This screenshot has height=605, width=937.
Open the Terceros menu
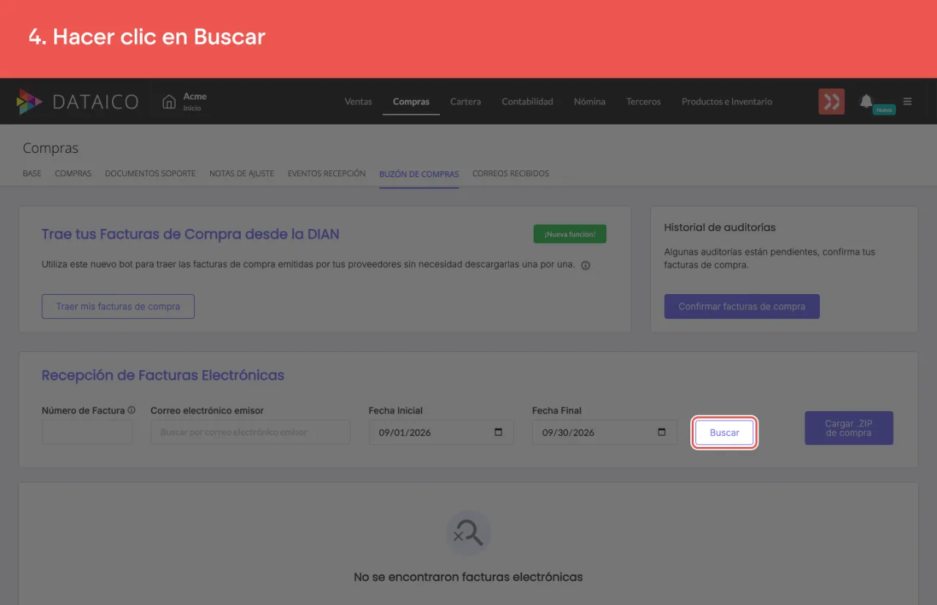pos(643,102)
